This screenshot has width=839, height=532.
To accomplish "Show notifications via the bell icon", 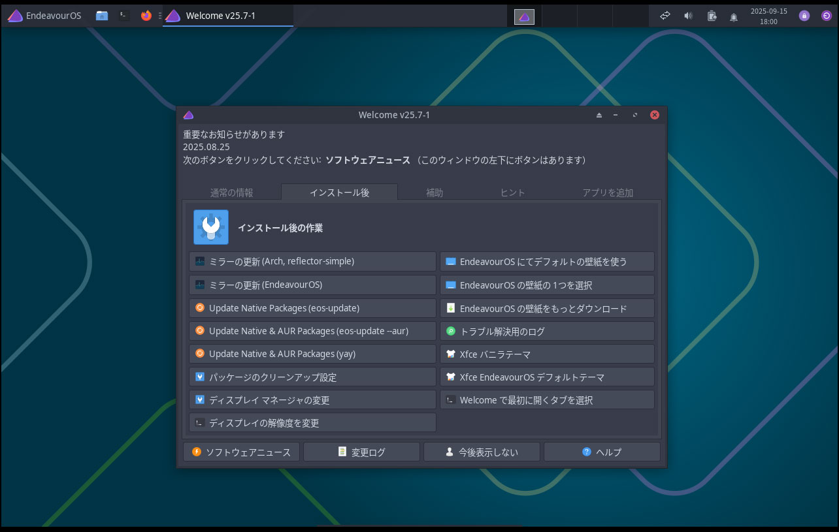I will pos(734,16).
